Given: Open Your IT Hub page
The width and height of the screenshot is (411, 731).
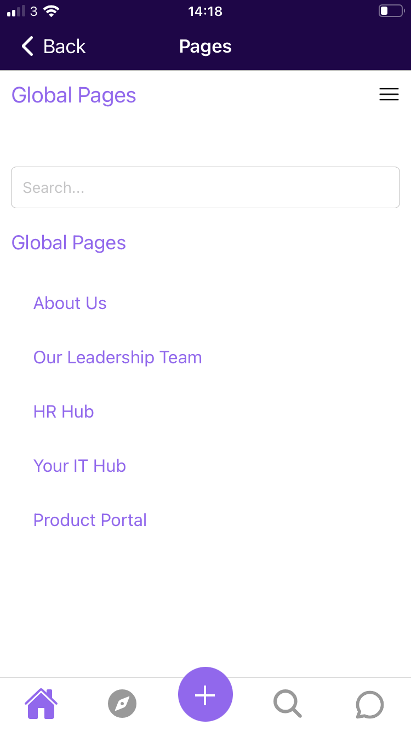Looking at the screenshot, I should click(x=80, y=466).
